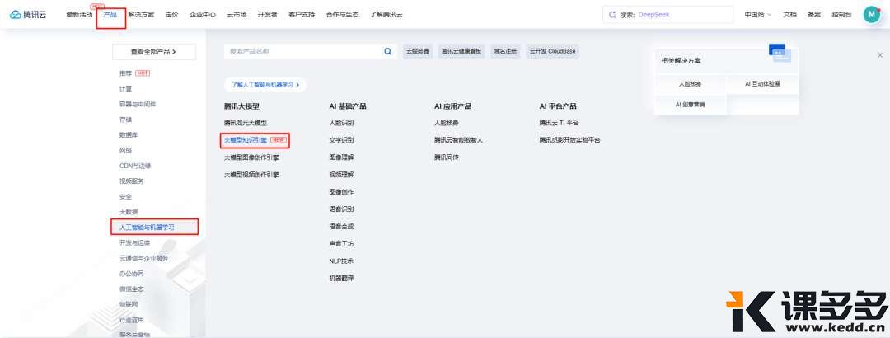Open the 最新活动 nav item

(79, 15)
